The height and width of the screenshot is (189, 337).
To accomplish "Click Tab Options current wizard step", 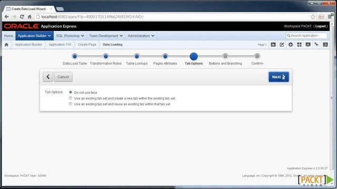I will pyautogui.click(x=194, y=57).
